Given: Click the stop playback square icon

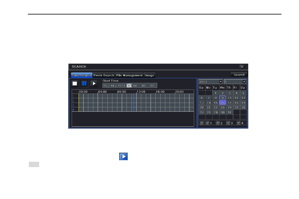Looking at the screenshot, I should pyautogui.click(x=75, y=84).
